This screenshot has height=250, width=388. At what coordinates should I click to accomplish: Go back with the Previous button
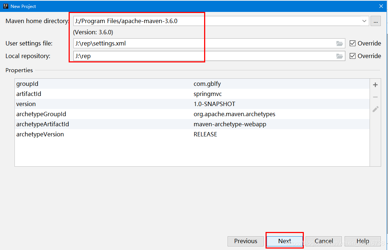(245, 241)
